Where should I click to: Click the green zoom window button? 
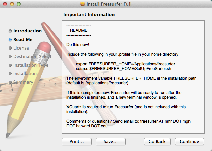coord(18,4)
